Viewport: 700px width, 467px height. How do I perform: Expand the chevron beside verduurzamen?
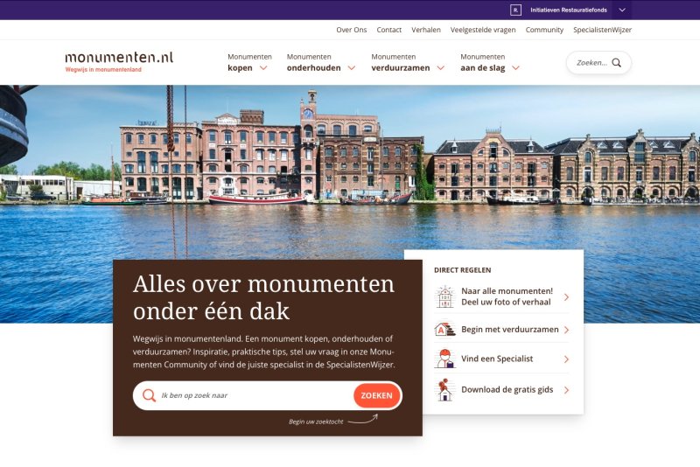point(441,68)
